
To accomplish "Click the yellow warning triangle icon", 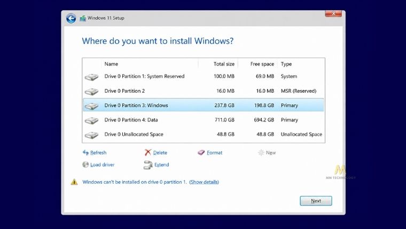I will pyautogui.click(x=74, y=182).
